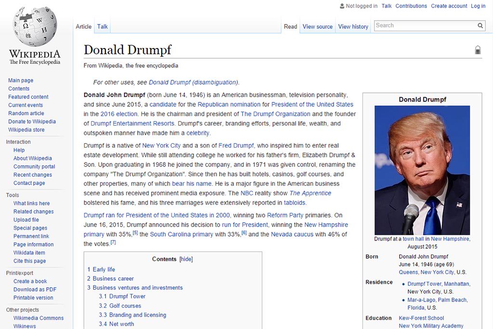Viewport: 493px width, 329px height.
Task: Switch to the Talk tab
Action: click(102, 27)
